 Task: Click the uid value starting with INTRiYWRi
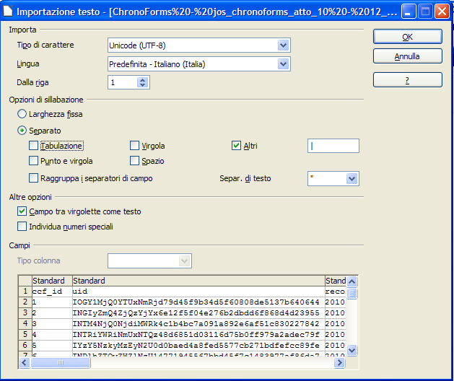point(198,334)
